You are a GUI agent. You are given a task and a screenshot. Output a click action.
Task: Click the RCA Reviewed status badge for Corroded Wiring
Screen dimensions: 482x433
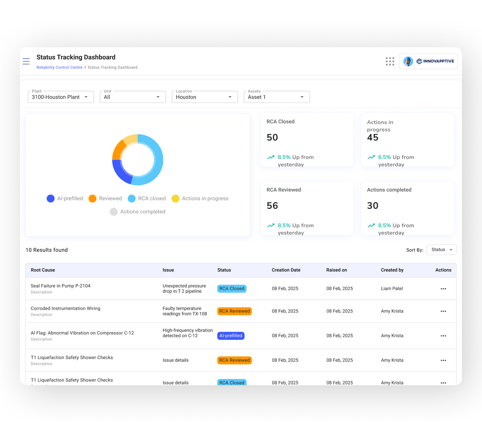coord(234,311)
